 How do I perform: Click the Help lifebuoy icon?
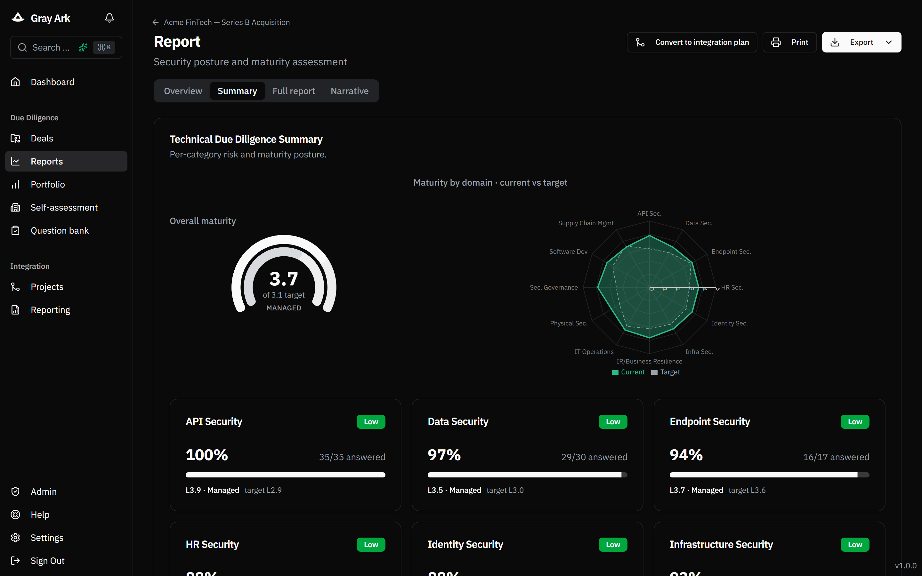15,515
